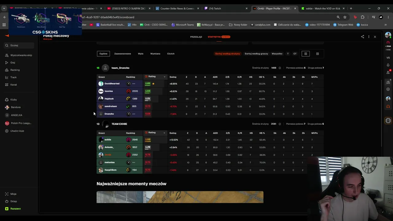Show info for TEAM EXHIIE Średnia drużyny
This screenshot has width=393, height=221.
click(280, 124)
